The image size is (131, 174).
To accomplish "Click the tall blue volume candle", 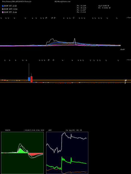I will (29, 79).
